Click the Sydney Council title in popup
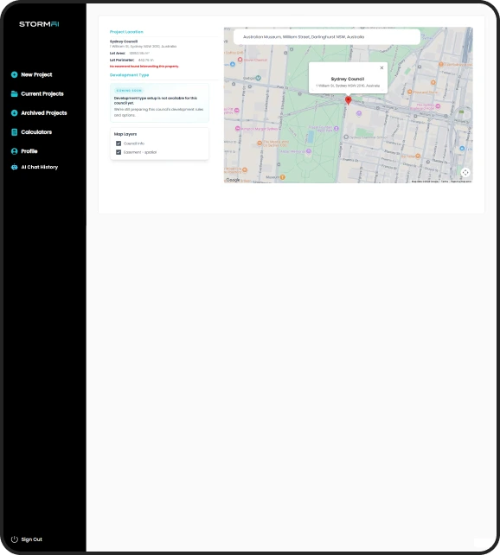The width and height of the screenshot is (500, 555). 348,79
